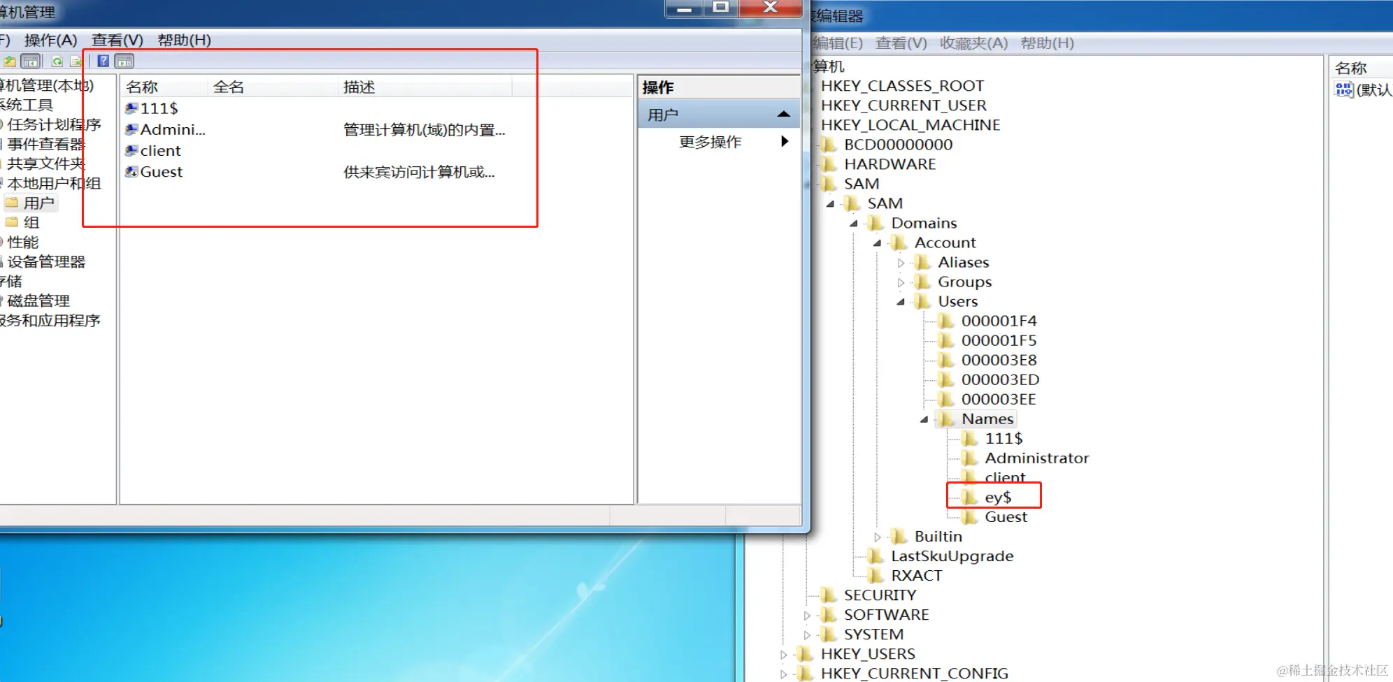The width and height of the screenshot is (1393, 682).
Task: Collapse the Names registry key
Action: click(924, 419)
